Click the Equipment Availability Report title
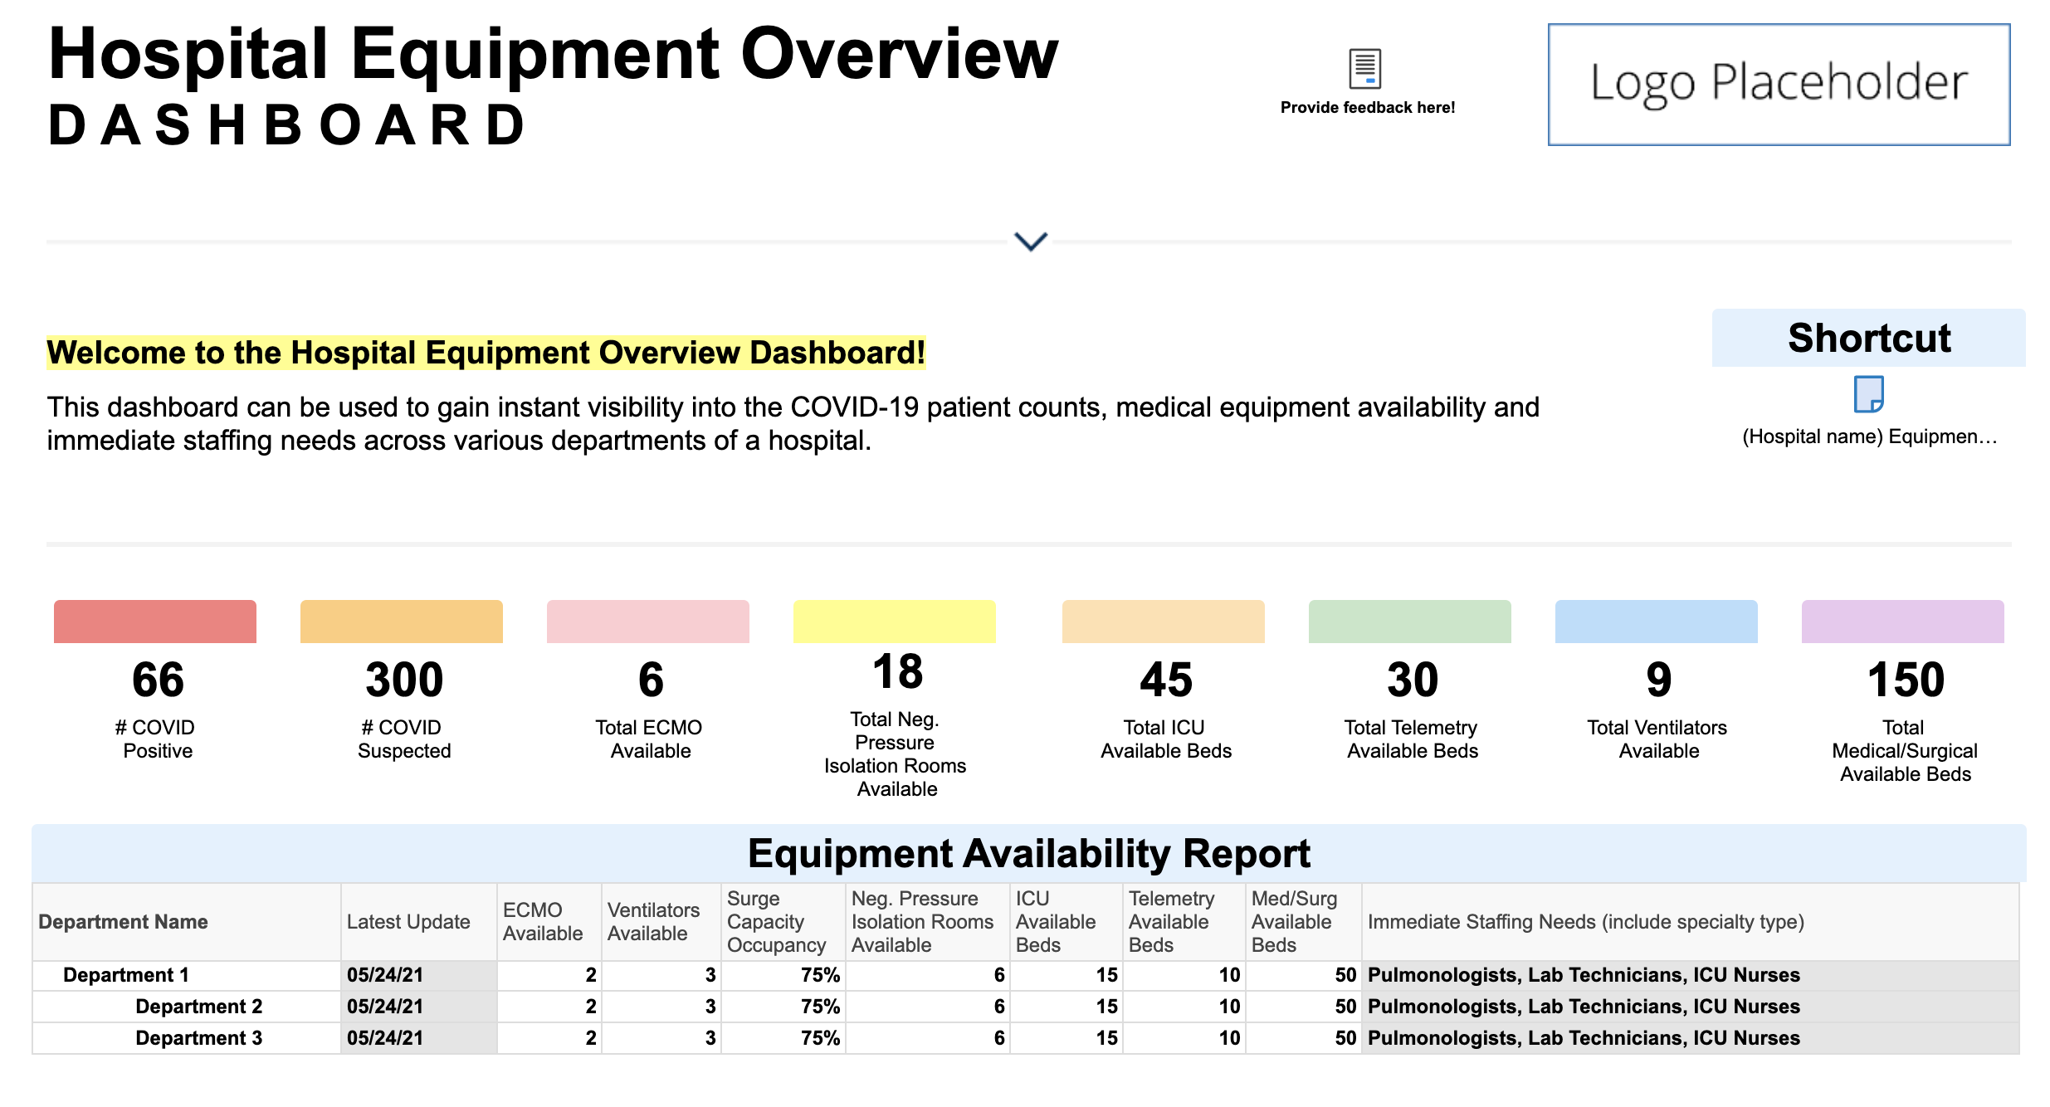Viewport: 2050px width, 1107px height. coord(1028,854)
